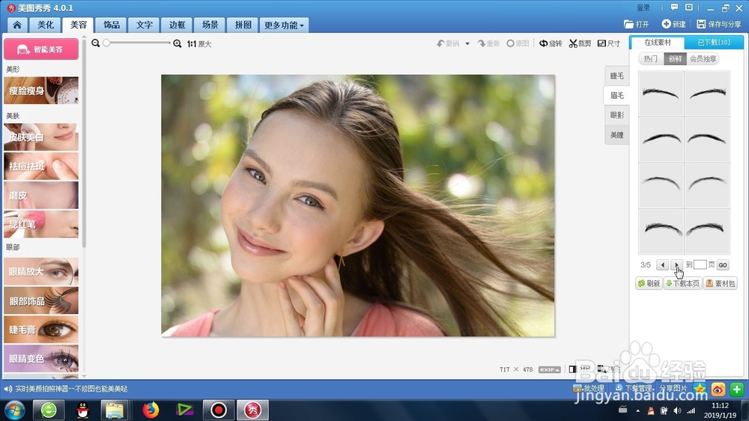Open Firefox from the taskbar
Screen dimensions: 749x421
[x=151, y=410]
